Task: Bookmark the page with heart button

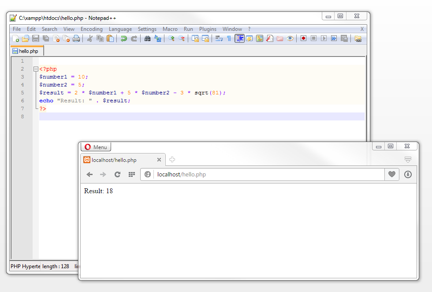Action: point(391,175)
